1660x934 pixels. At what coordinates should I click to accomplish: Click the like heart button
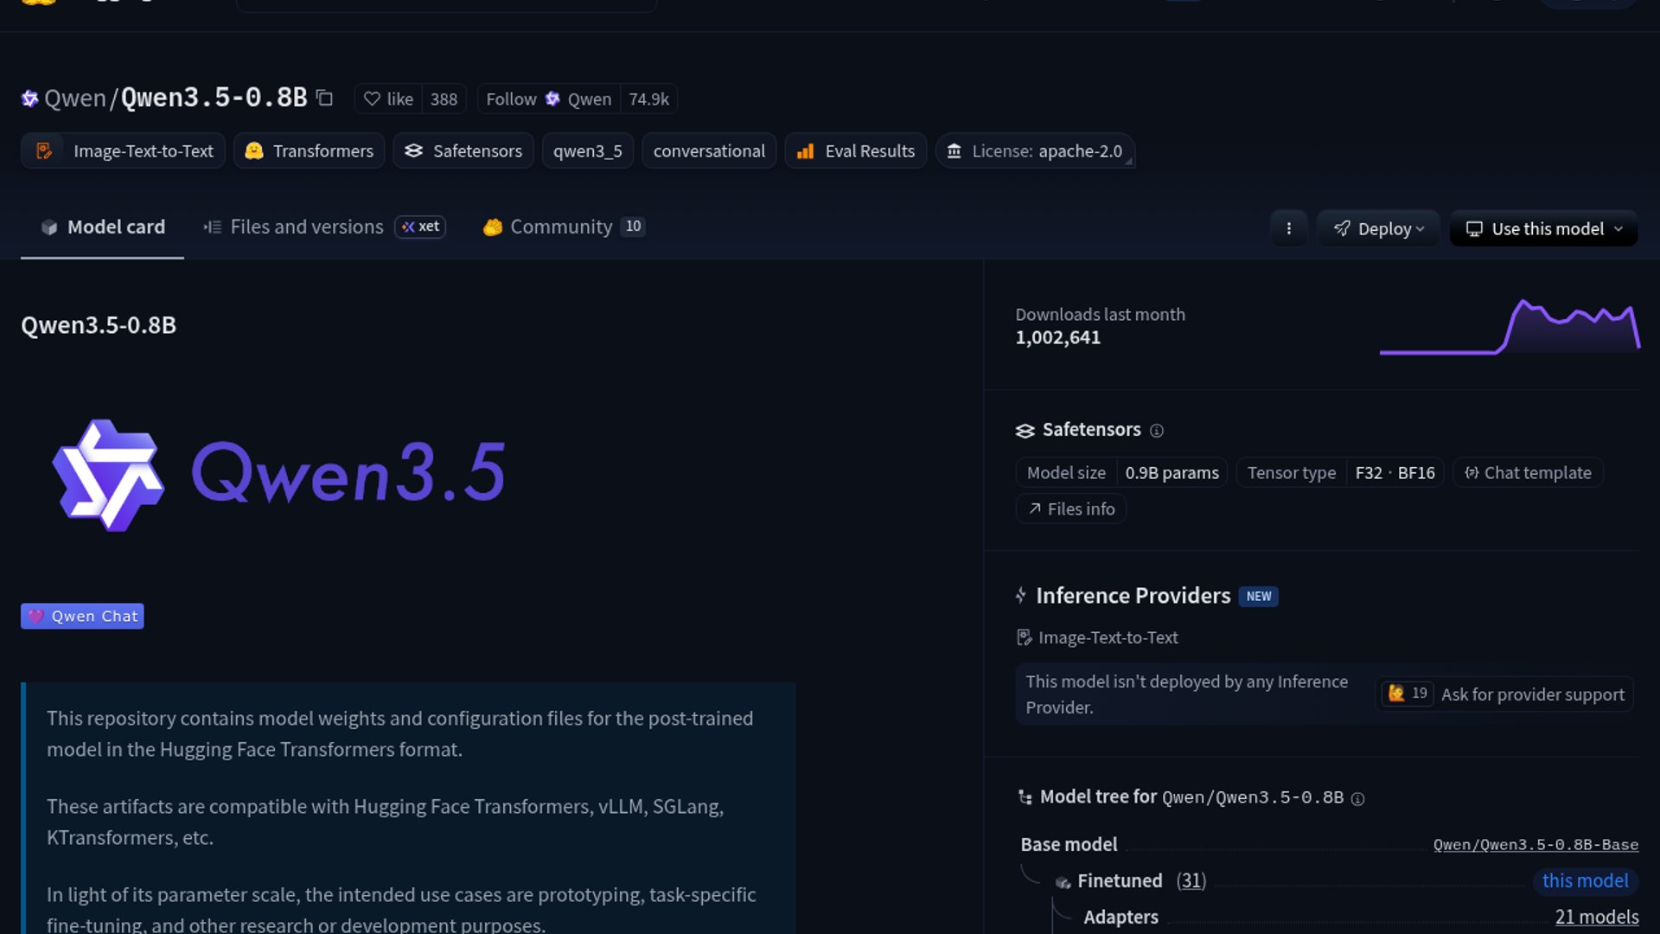[x=388, y=99]
